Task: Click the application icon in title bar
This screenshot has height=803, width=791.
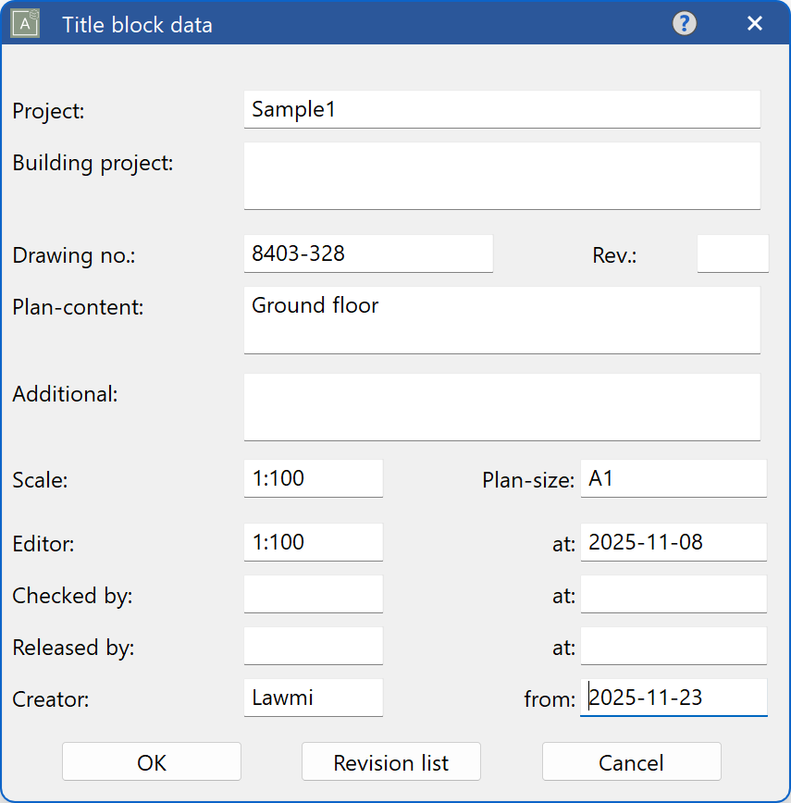Action: (x=24, y=24)
